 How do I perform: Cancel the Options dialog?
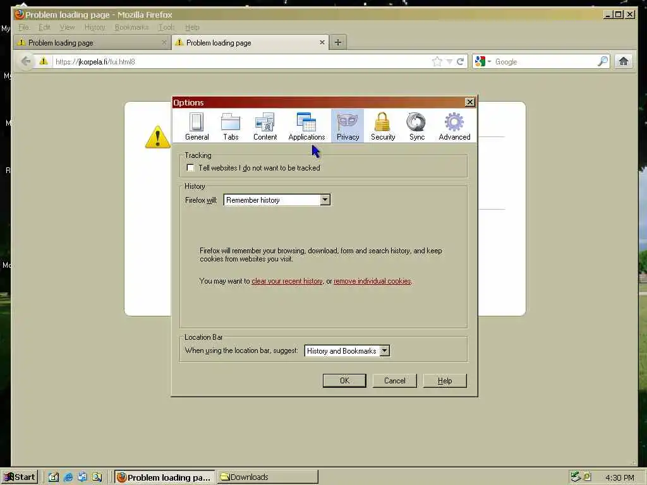coord(394,381)
